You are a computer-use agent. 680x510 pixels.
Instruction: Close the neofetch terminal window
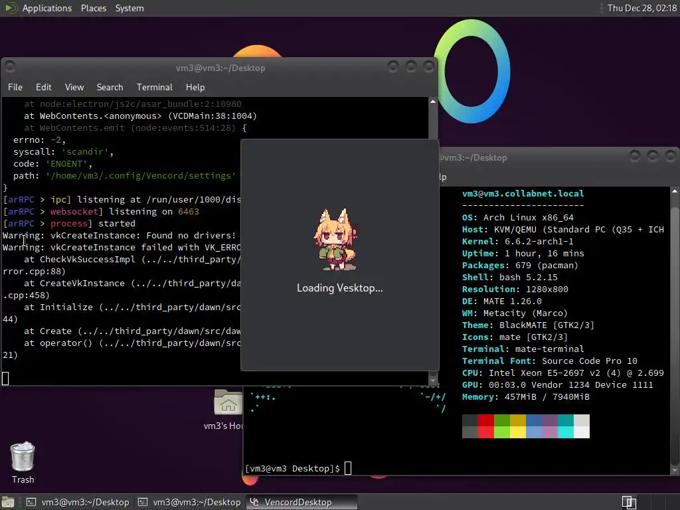click(x=671, y=156)
